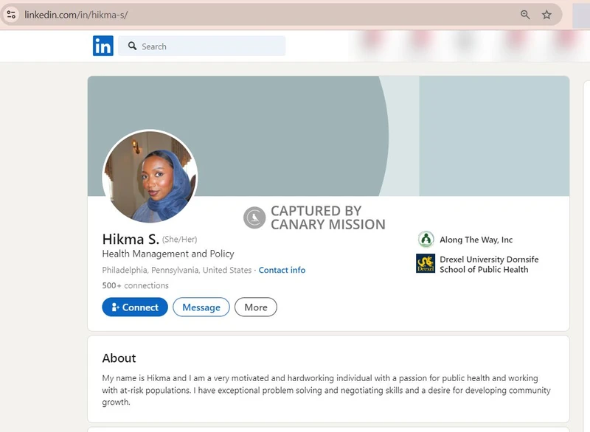The width and height of the screenshot is (590, 432).
Task: Open LinkedIn home via the logo icon
Action: (103, 46)
